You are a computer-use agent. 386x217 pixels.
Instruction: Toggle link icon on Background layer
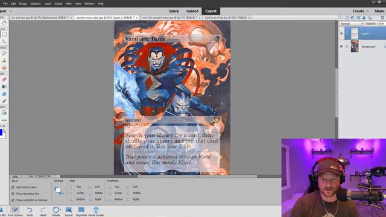point(347,46)
